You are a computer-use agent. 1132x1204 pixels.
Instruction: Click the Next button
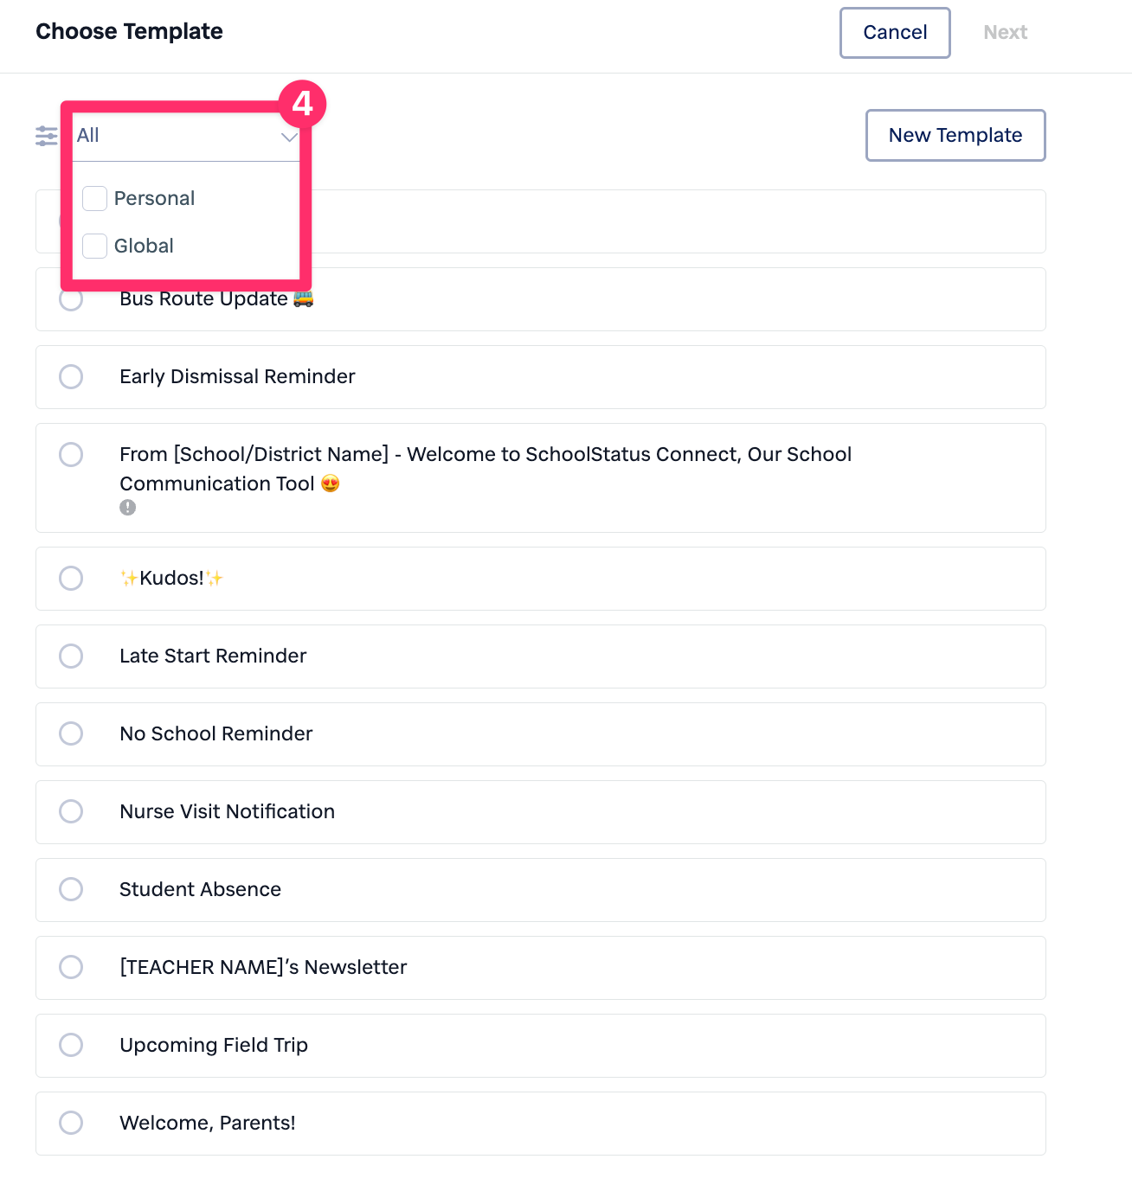coord(1005,33)
